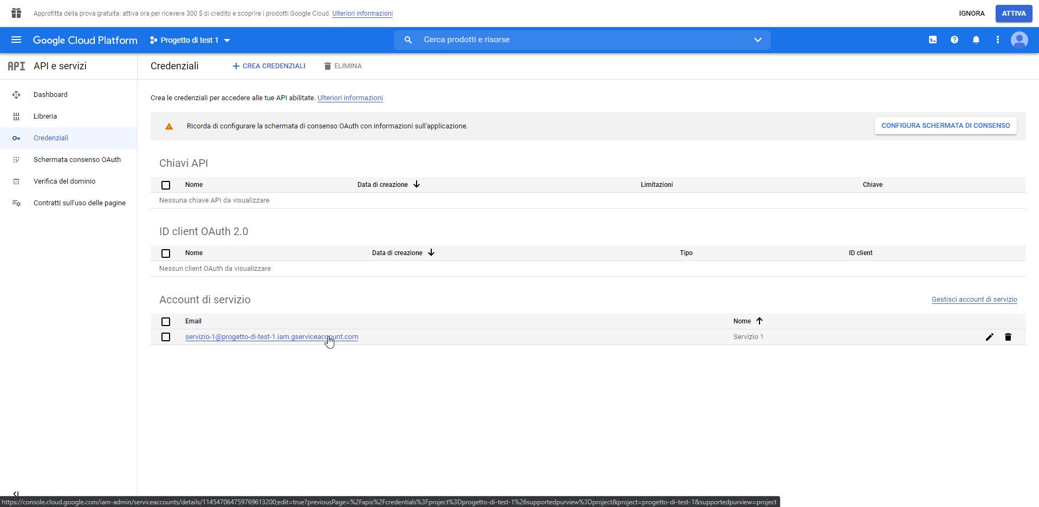Click the Chiave column header

pos(873,185)
